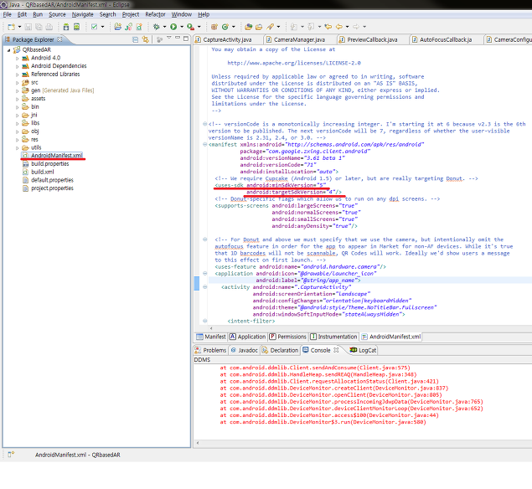The image size is (532, 489).
Task: Toggle fold marker beside activity element
Action: [x=205, y=287]
